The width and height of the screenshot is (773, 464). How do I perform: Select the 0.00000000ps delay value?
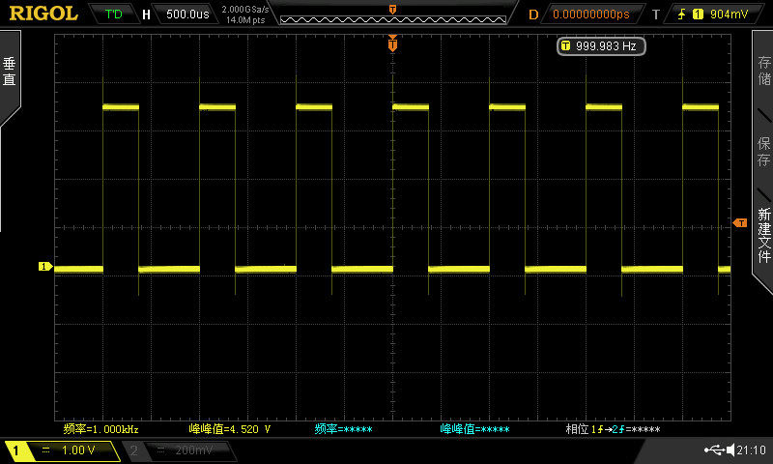[591, 14]
